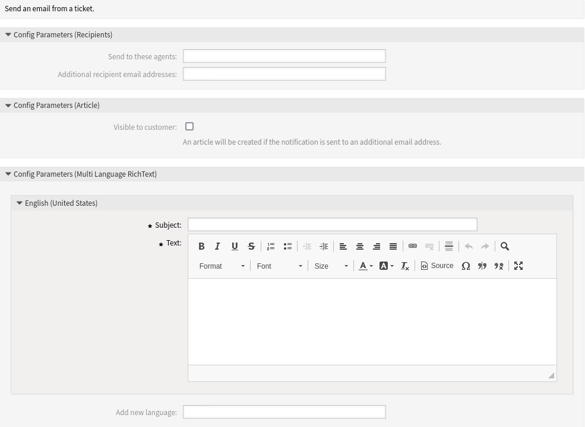Insert a horizontal line
The image size is (585, 427).
449,246
